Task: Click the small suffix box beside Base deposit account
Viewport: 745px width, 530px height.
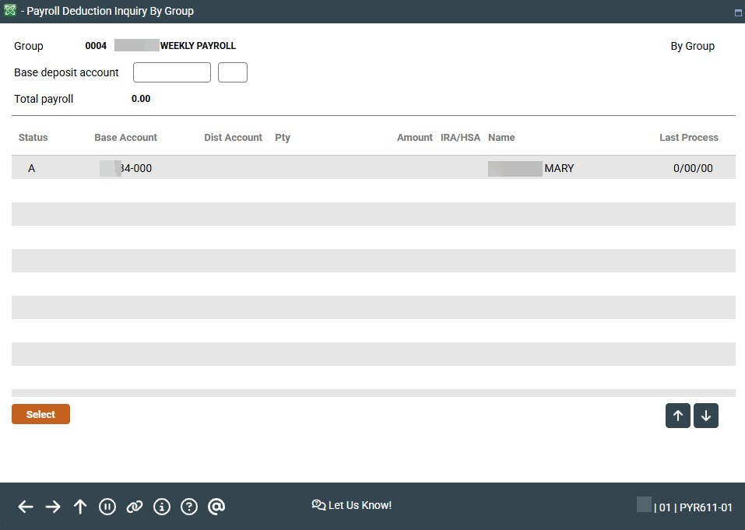Action: (232, 72)
